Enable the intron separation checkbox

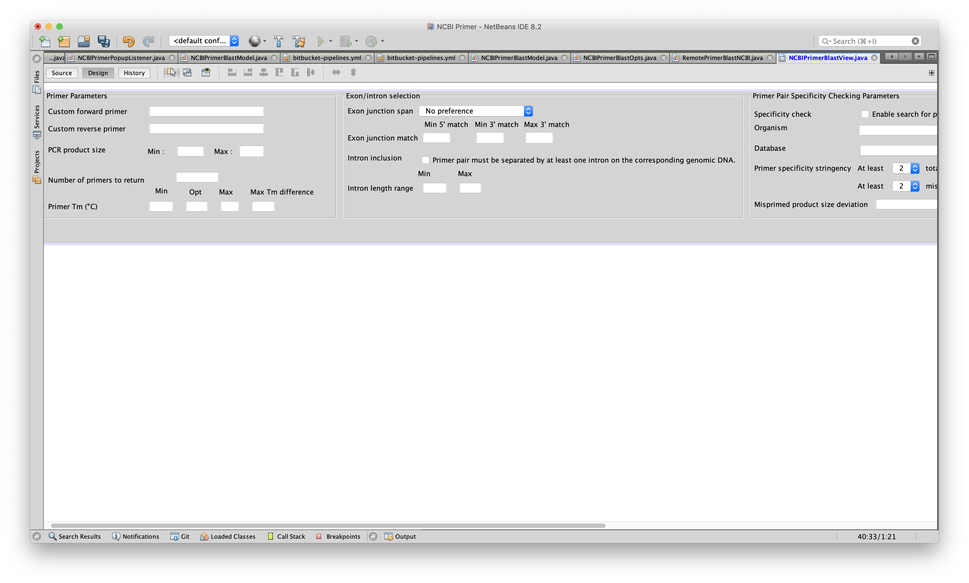point(425,160)
